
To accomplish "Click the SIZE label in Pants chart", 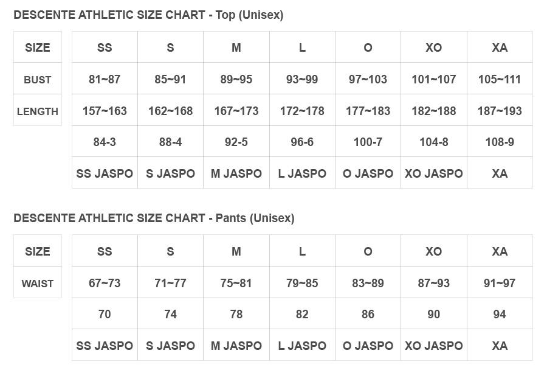I will 37,251.
